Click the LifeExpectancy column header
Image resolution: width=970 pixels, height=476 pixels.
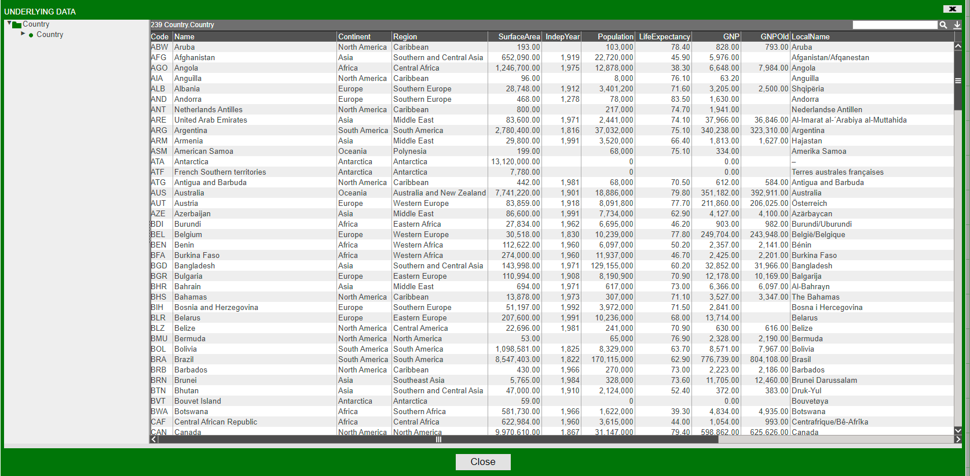[x=664, y=36]
